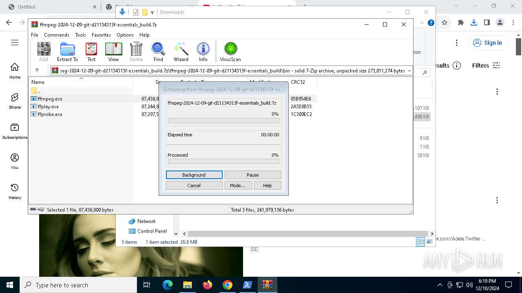Screen dimensions: 522x293
Task: Click the Windows search box
Action: 78,285
